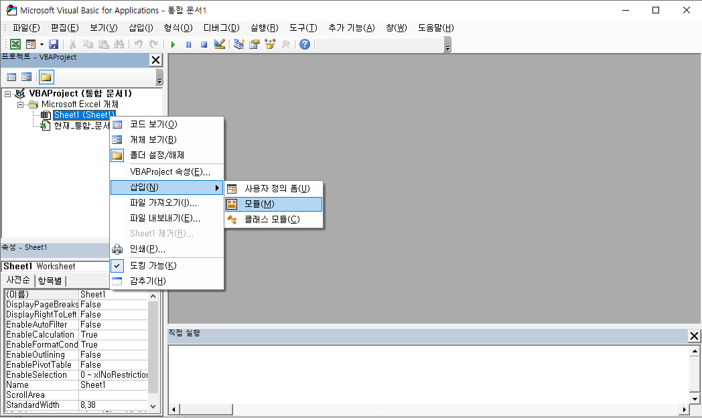Click properties list scroll down arrow
The image size is (702, 418).
(x=153, y=407)
